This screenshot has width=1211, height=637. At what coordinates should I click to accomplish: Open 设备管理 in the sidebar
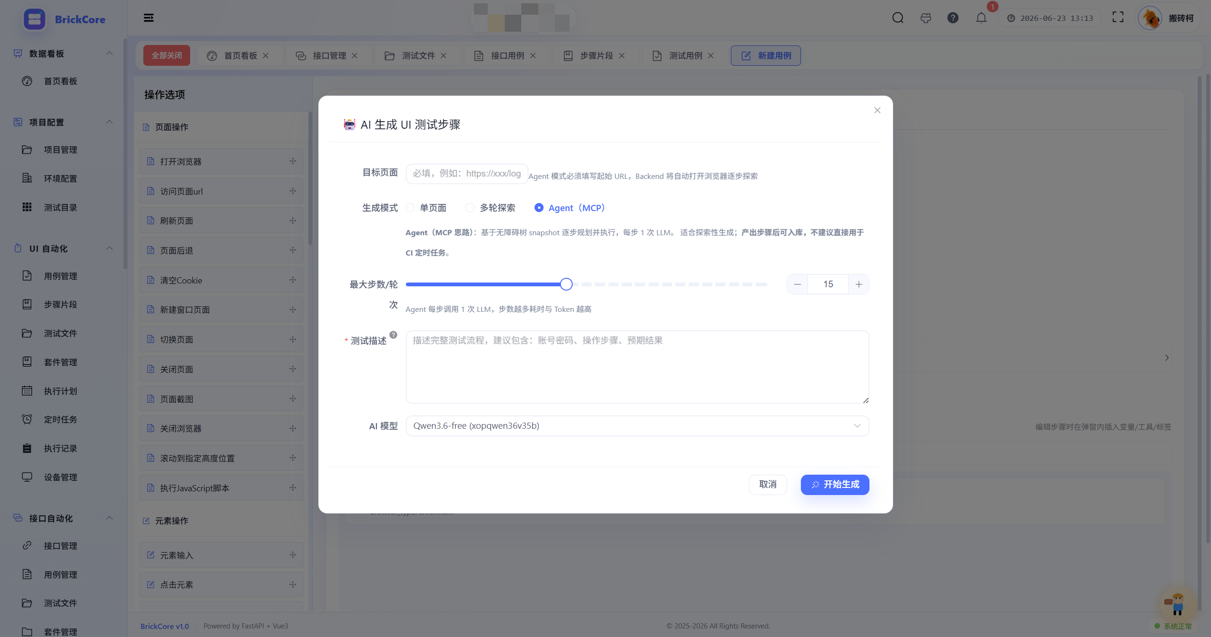(61, 477)
